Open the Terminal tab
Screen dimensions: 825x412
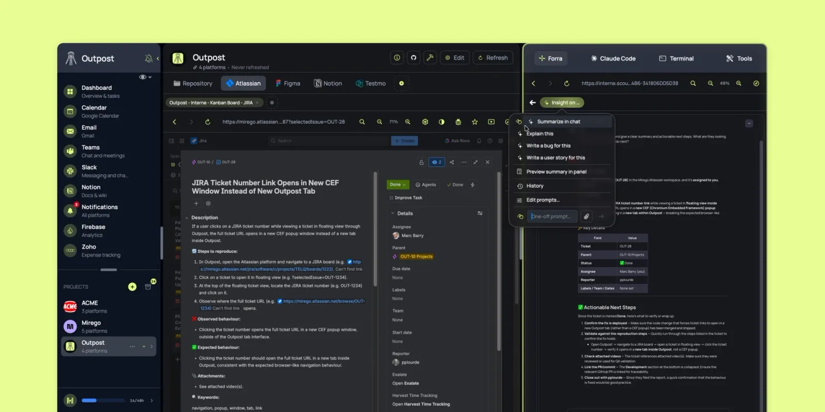(x=676, y=59)
